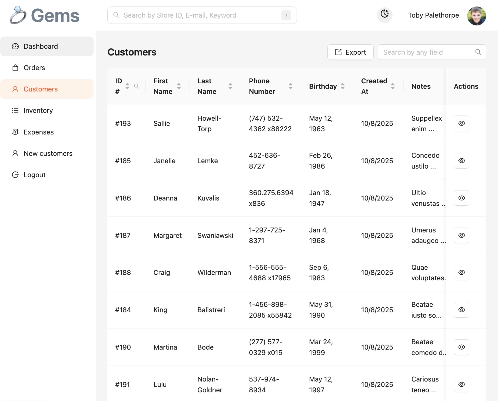View details of customer #193 Sallie
This screenshot has width=498, height=401.
click(461, 123)
